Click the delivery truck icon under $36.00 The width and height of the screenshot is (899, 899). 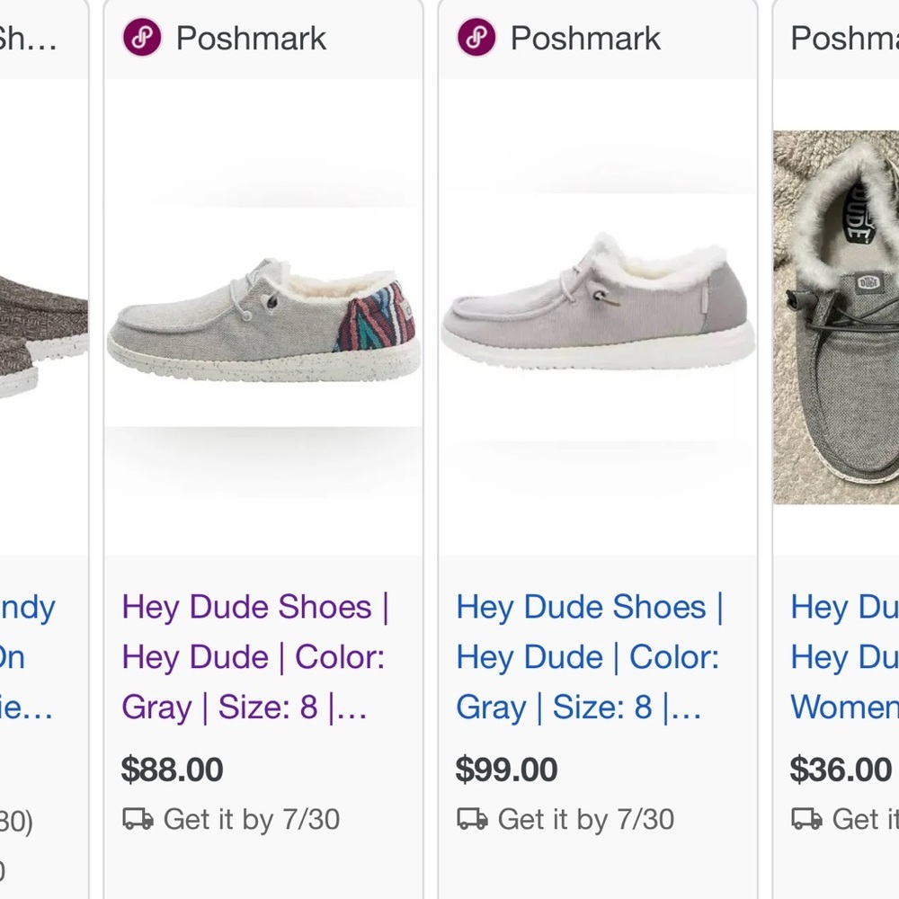click(x=806, y=819)
